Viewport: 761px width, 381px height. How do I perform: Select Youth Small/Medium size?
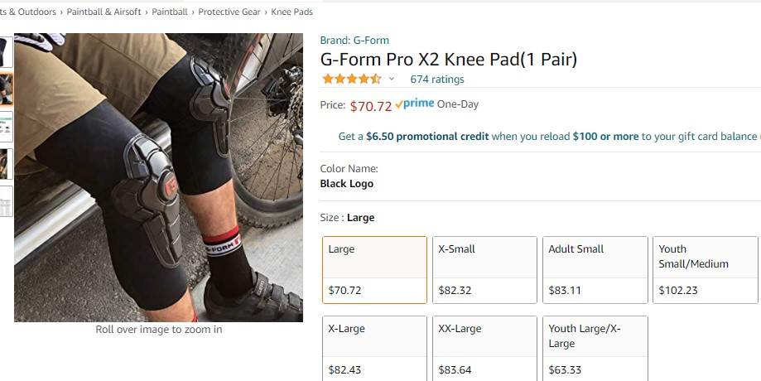tap(705, 270)
